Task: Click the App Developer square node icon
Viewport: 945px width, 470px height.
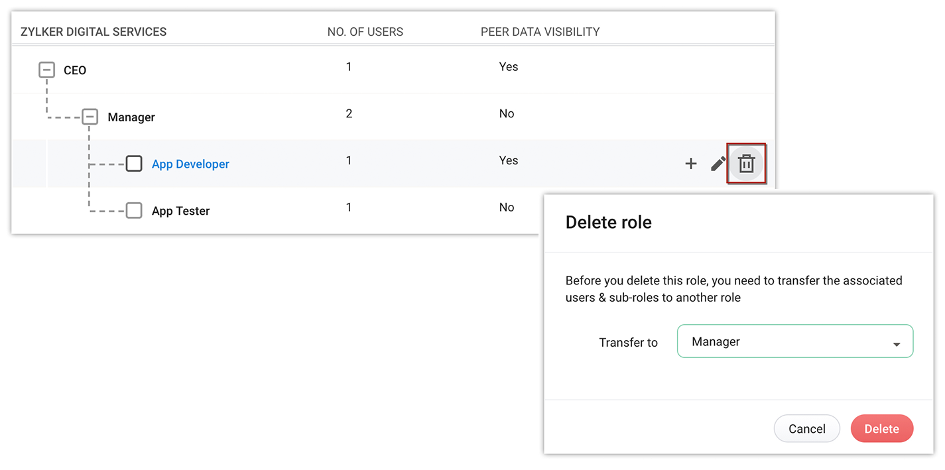Action: tap(134, 164)
